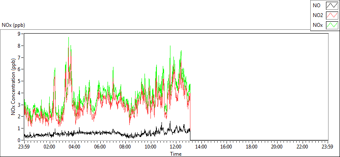340x157 pixels.
Task: Click the 0 minimum value on y-axis
Action: (x=19, y=140)
